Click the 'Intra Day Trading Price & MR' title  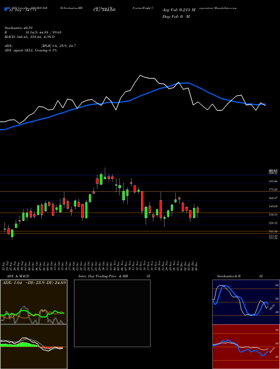[103, 276]
